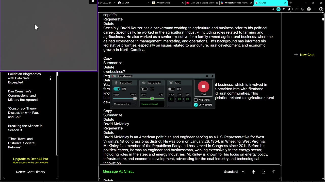Click the microphone icon in Screen Recorder panel
The width and height of the screenshot is (325, 182).
click(x=116, y=83)
